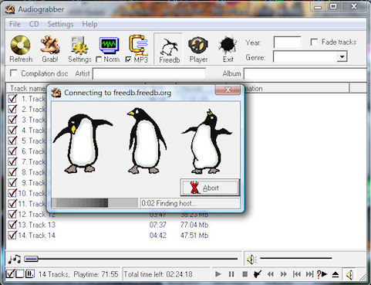Click the invert track selection icon
This screenshot has height=285, width=371.
[30, 274]
